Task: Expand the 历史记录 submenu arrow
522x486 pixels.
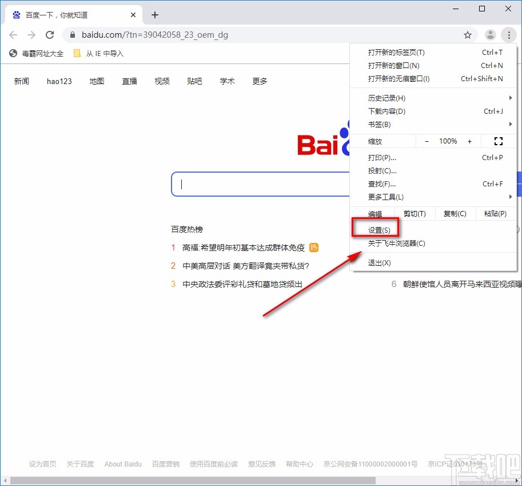Action: coord(512,98)
